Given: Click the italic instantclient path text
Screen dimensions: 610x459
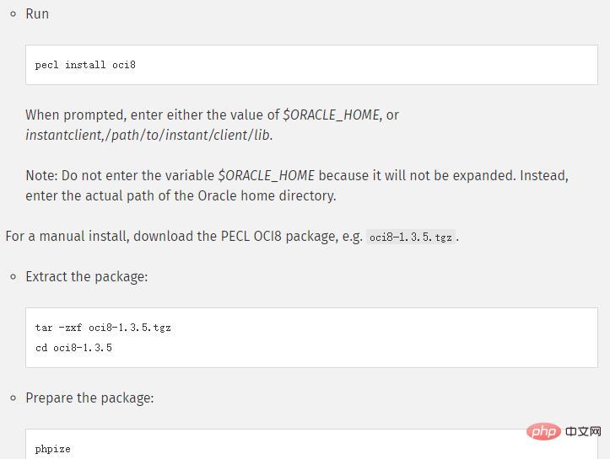Looking at the screenshot, I should [148, 135].
